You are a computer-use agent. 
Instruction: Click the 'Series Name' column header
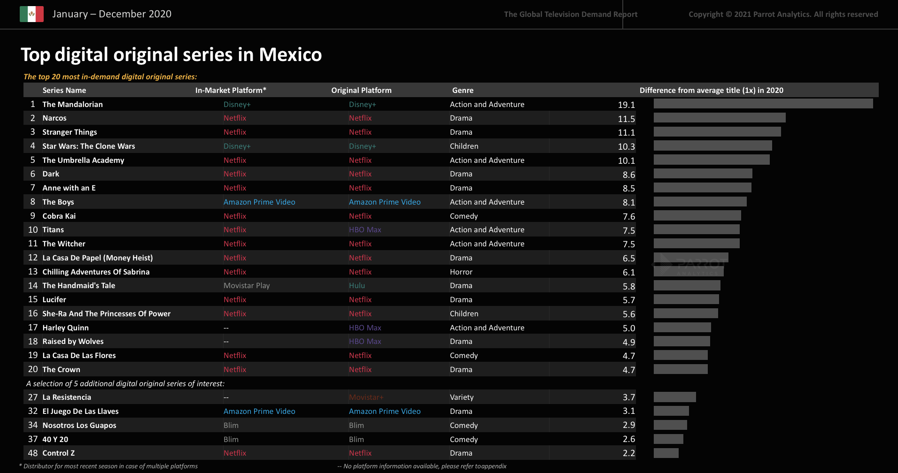tap(64, 90)
